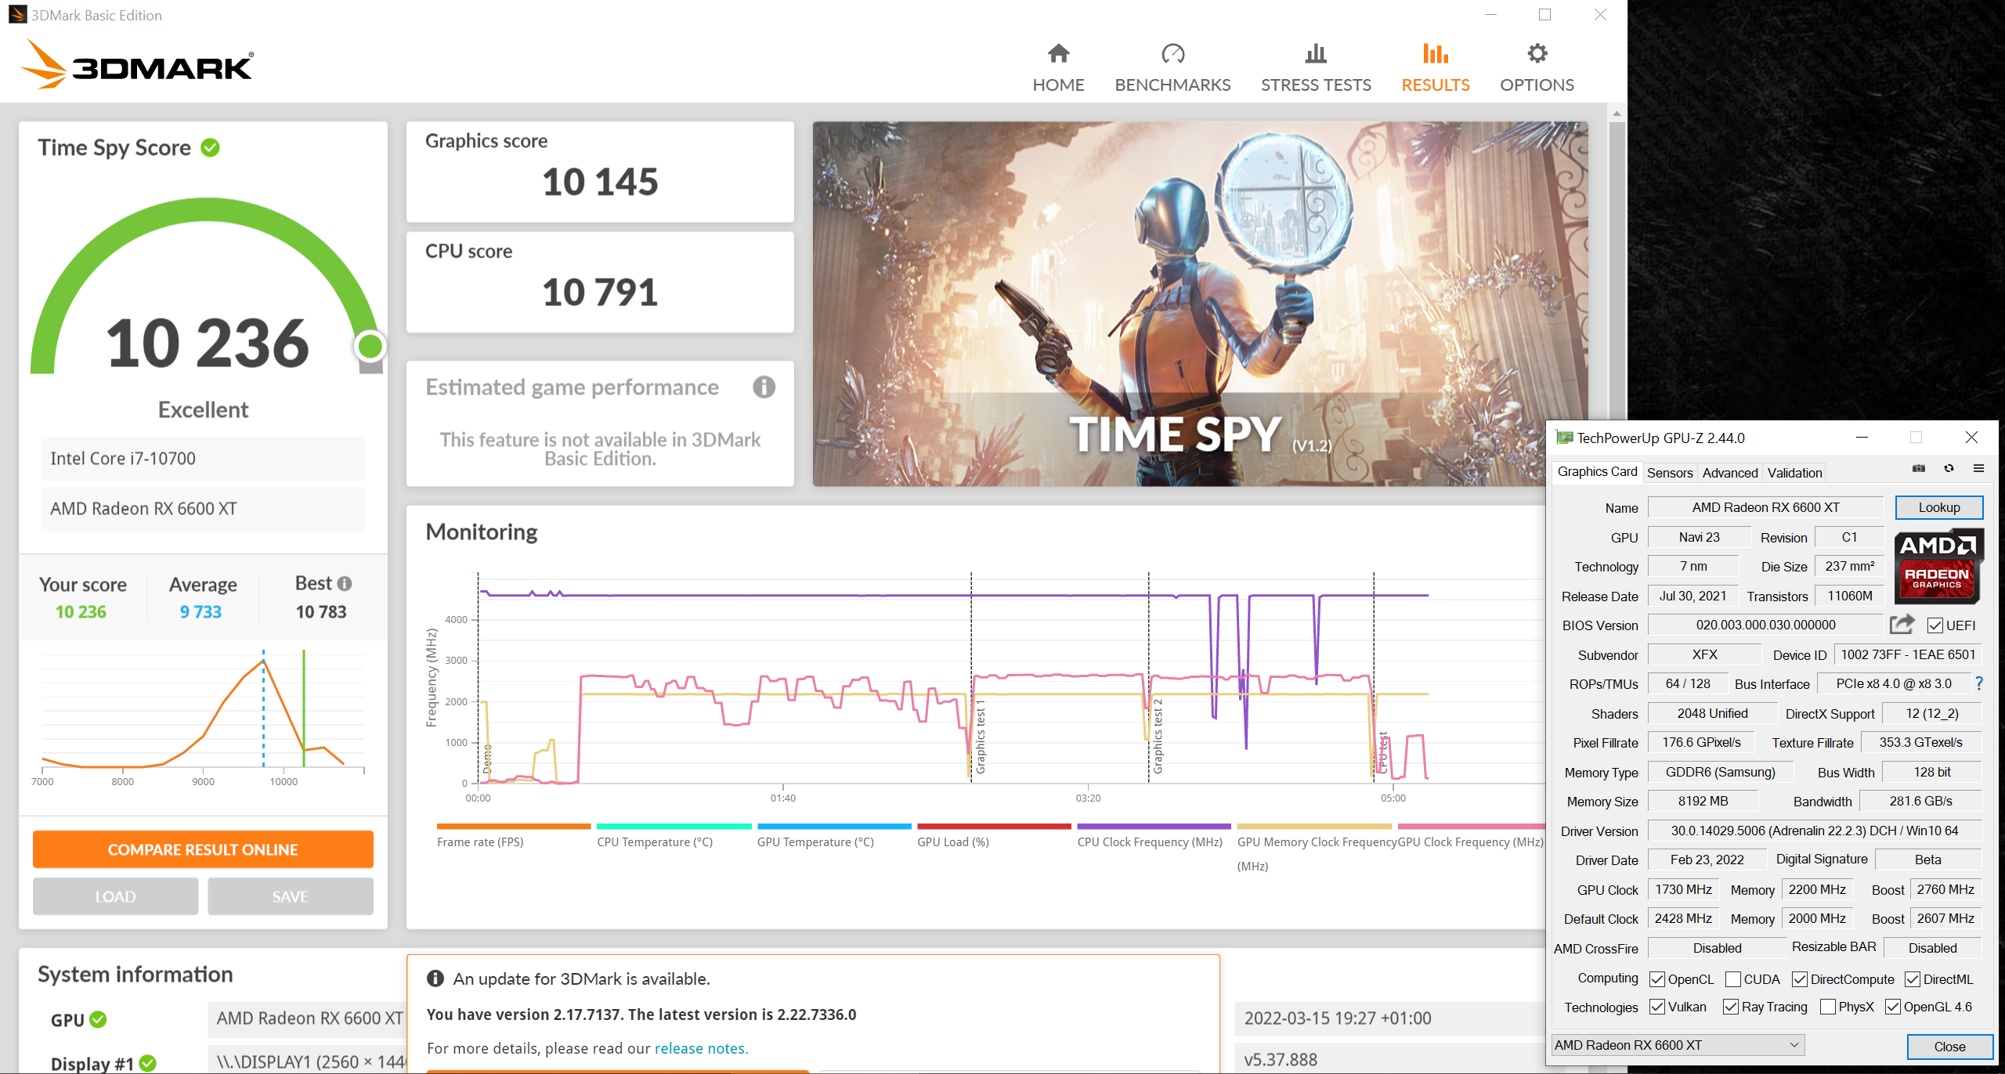Toggle the Ray Tracing checkbox
This screenshot has height=1074, width=2005.
[1731, 1007]
